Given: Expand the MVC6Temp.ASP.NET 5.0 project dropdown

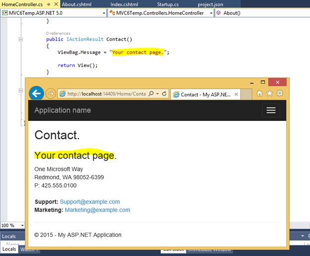Looking at the screenshot, I should coord(104,13).
